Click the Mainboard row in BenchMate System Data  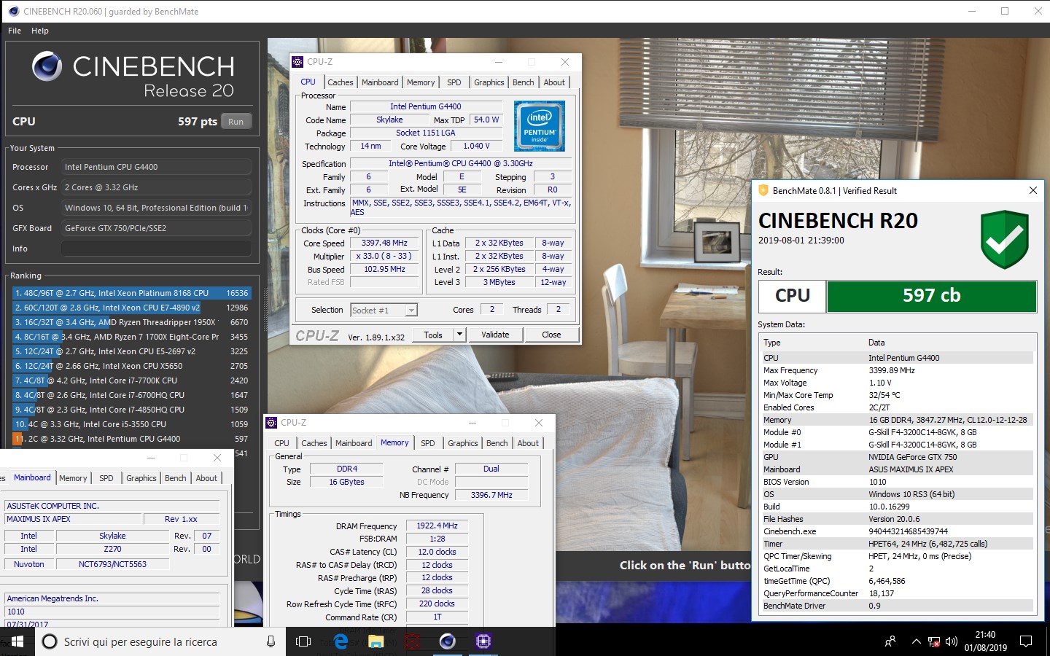pos(898,469)
